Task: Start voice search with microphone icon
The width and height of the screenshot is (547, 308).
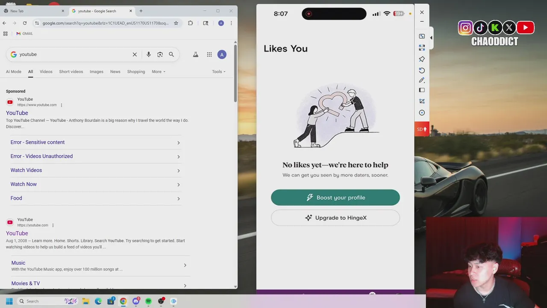Action: [x=149, y=54]
